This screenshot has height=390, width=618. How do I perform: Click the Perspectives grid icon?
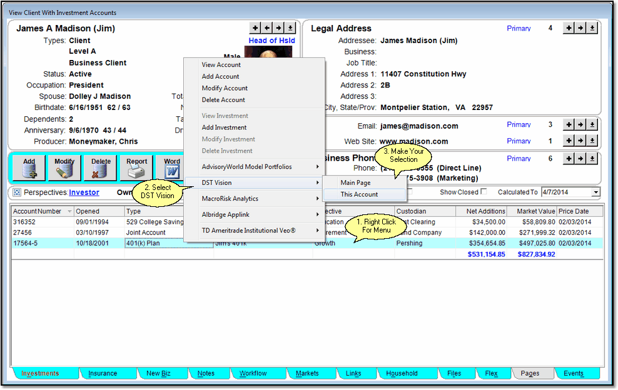coord(17,192)
